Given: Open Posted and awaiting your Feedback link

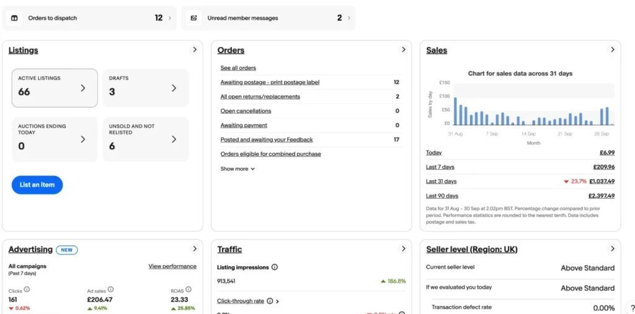Looking at the screenshot, I should [x=267, y=139].
